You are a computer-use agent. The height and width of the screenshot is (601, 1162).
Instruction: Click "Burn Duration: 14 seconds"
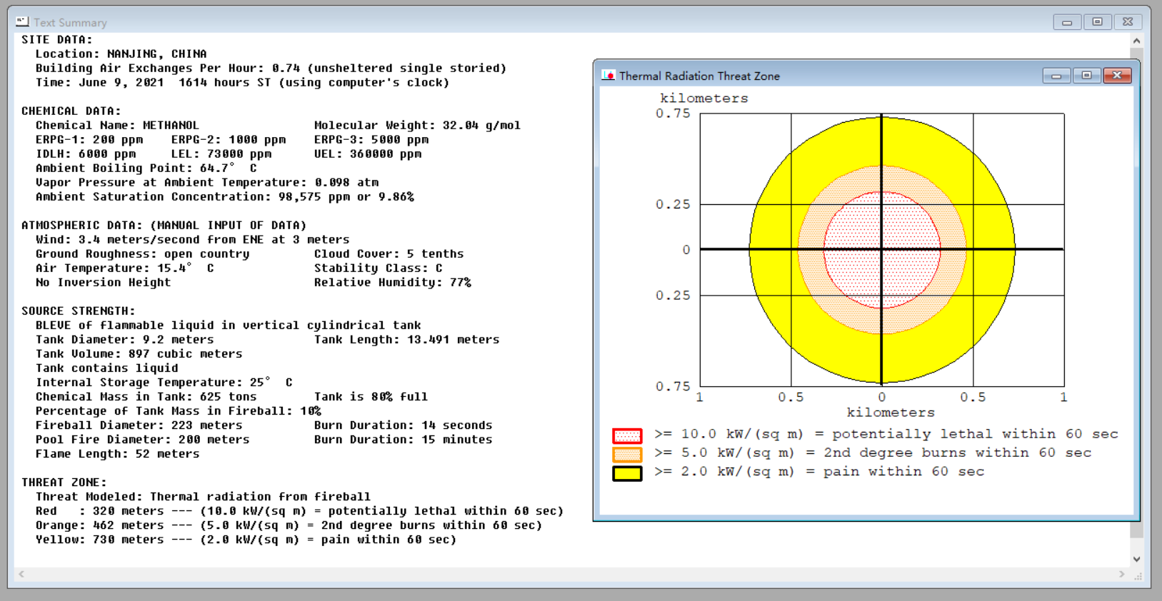[404, 425]
